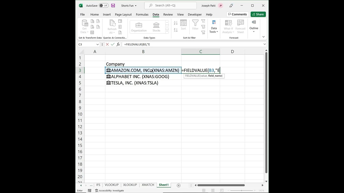Click the Clear filter icon

tap(203, 21)
